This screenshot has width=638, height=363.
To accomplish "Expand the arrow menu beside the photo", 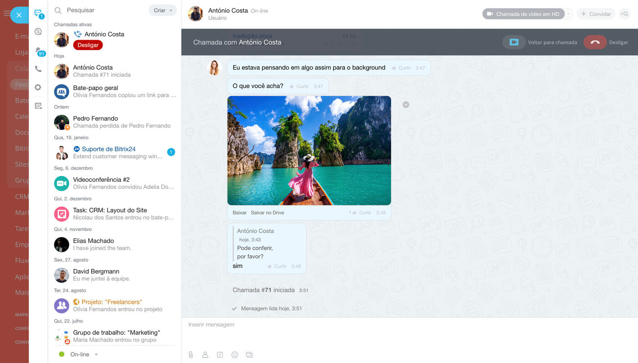I will click(406, 105).
